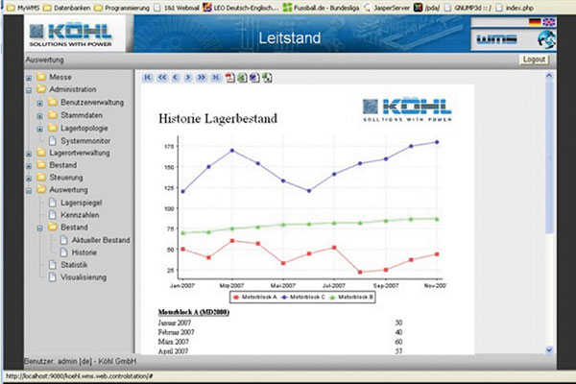Select Systemmonitor in the navigation tree
Screen dimensions: 576x384
tap(87, 140)
